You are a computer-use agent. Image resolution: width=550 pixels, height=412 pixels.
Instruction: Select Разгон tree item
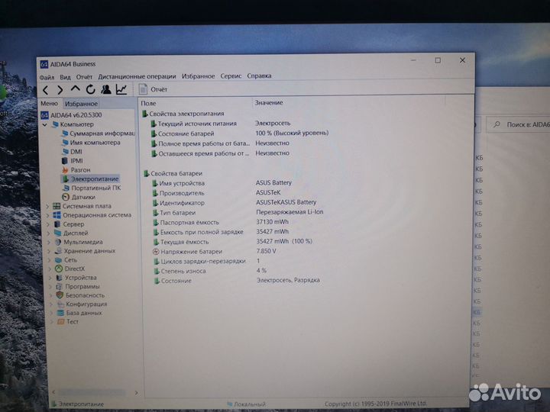pos(76,170)
